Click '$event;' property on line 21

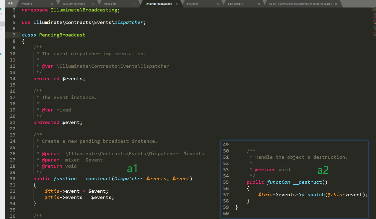[x=72, y=122]
